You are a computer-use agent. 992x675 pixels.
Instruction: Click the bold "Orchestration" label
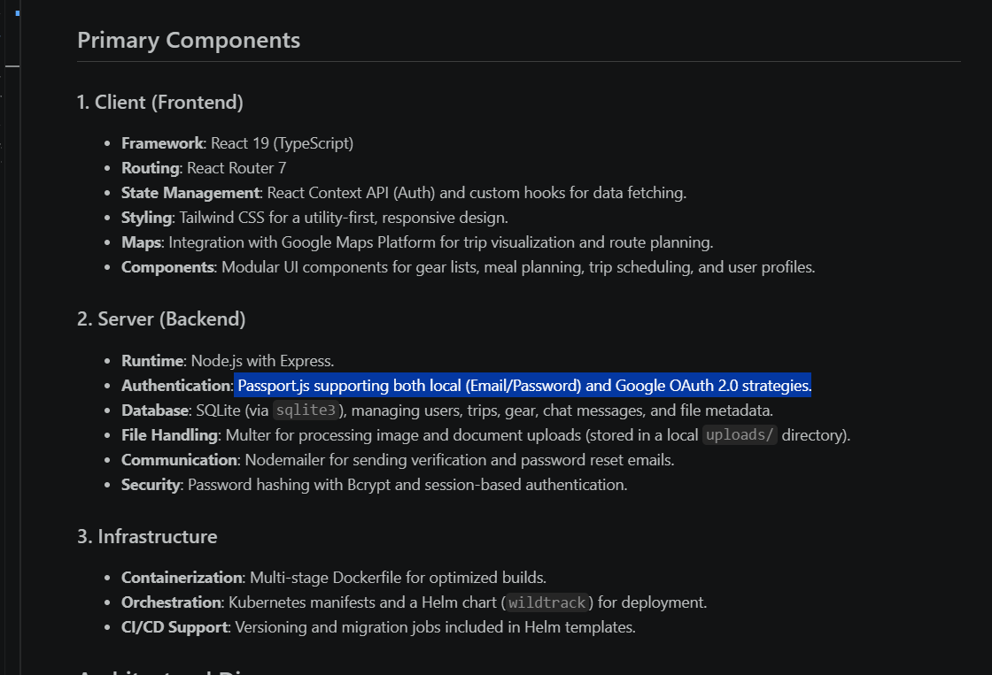[x=171, y=602]
